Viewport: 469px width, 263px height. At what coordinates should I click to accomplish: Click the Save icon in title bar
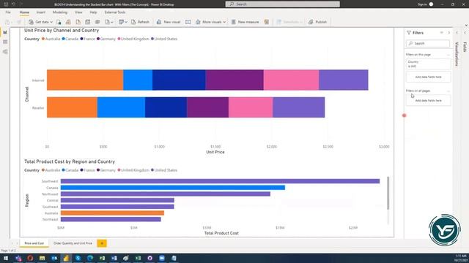pyautogui.click(x=6, y=4)
